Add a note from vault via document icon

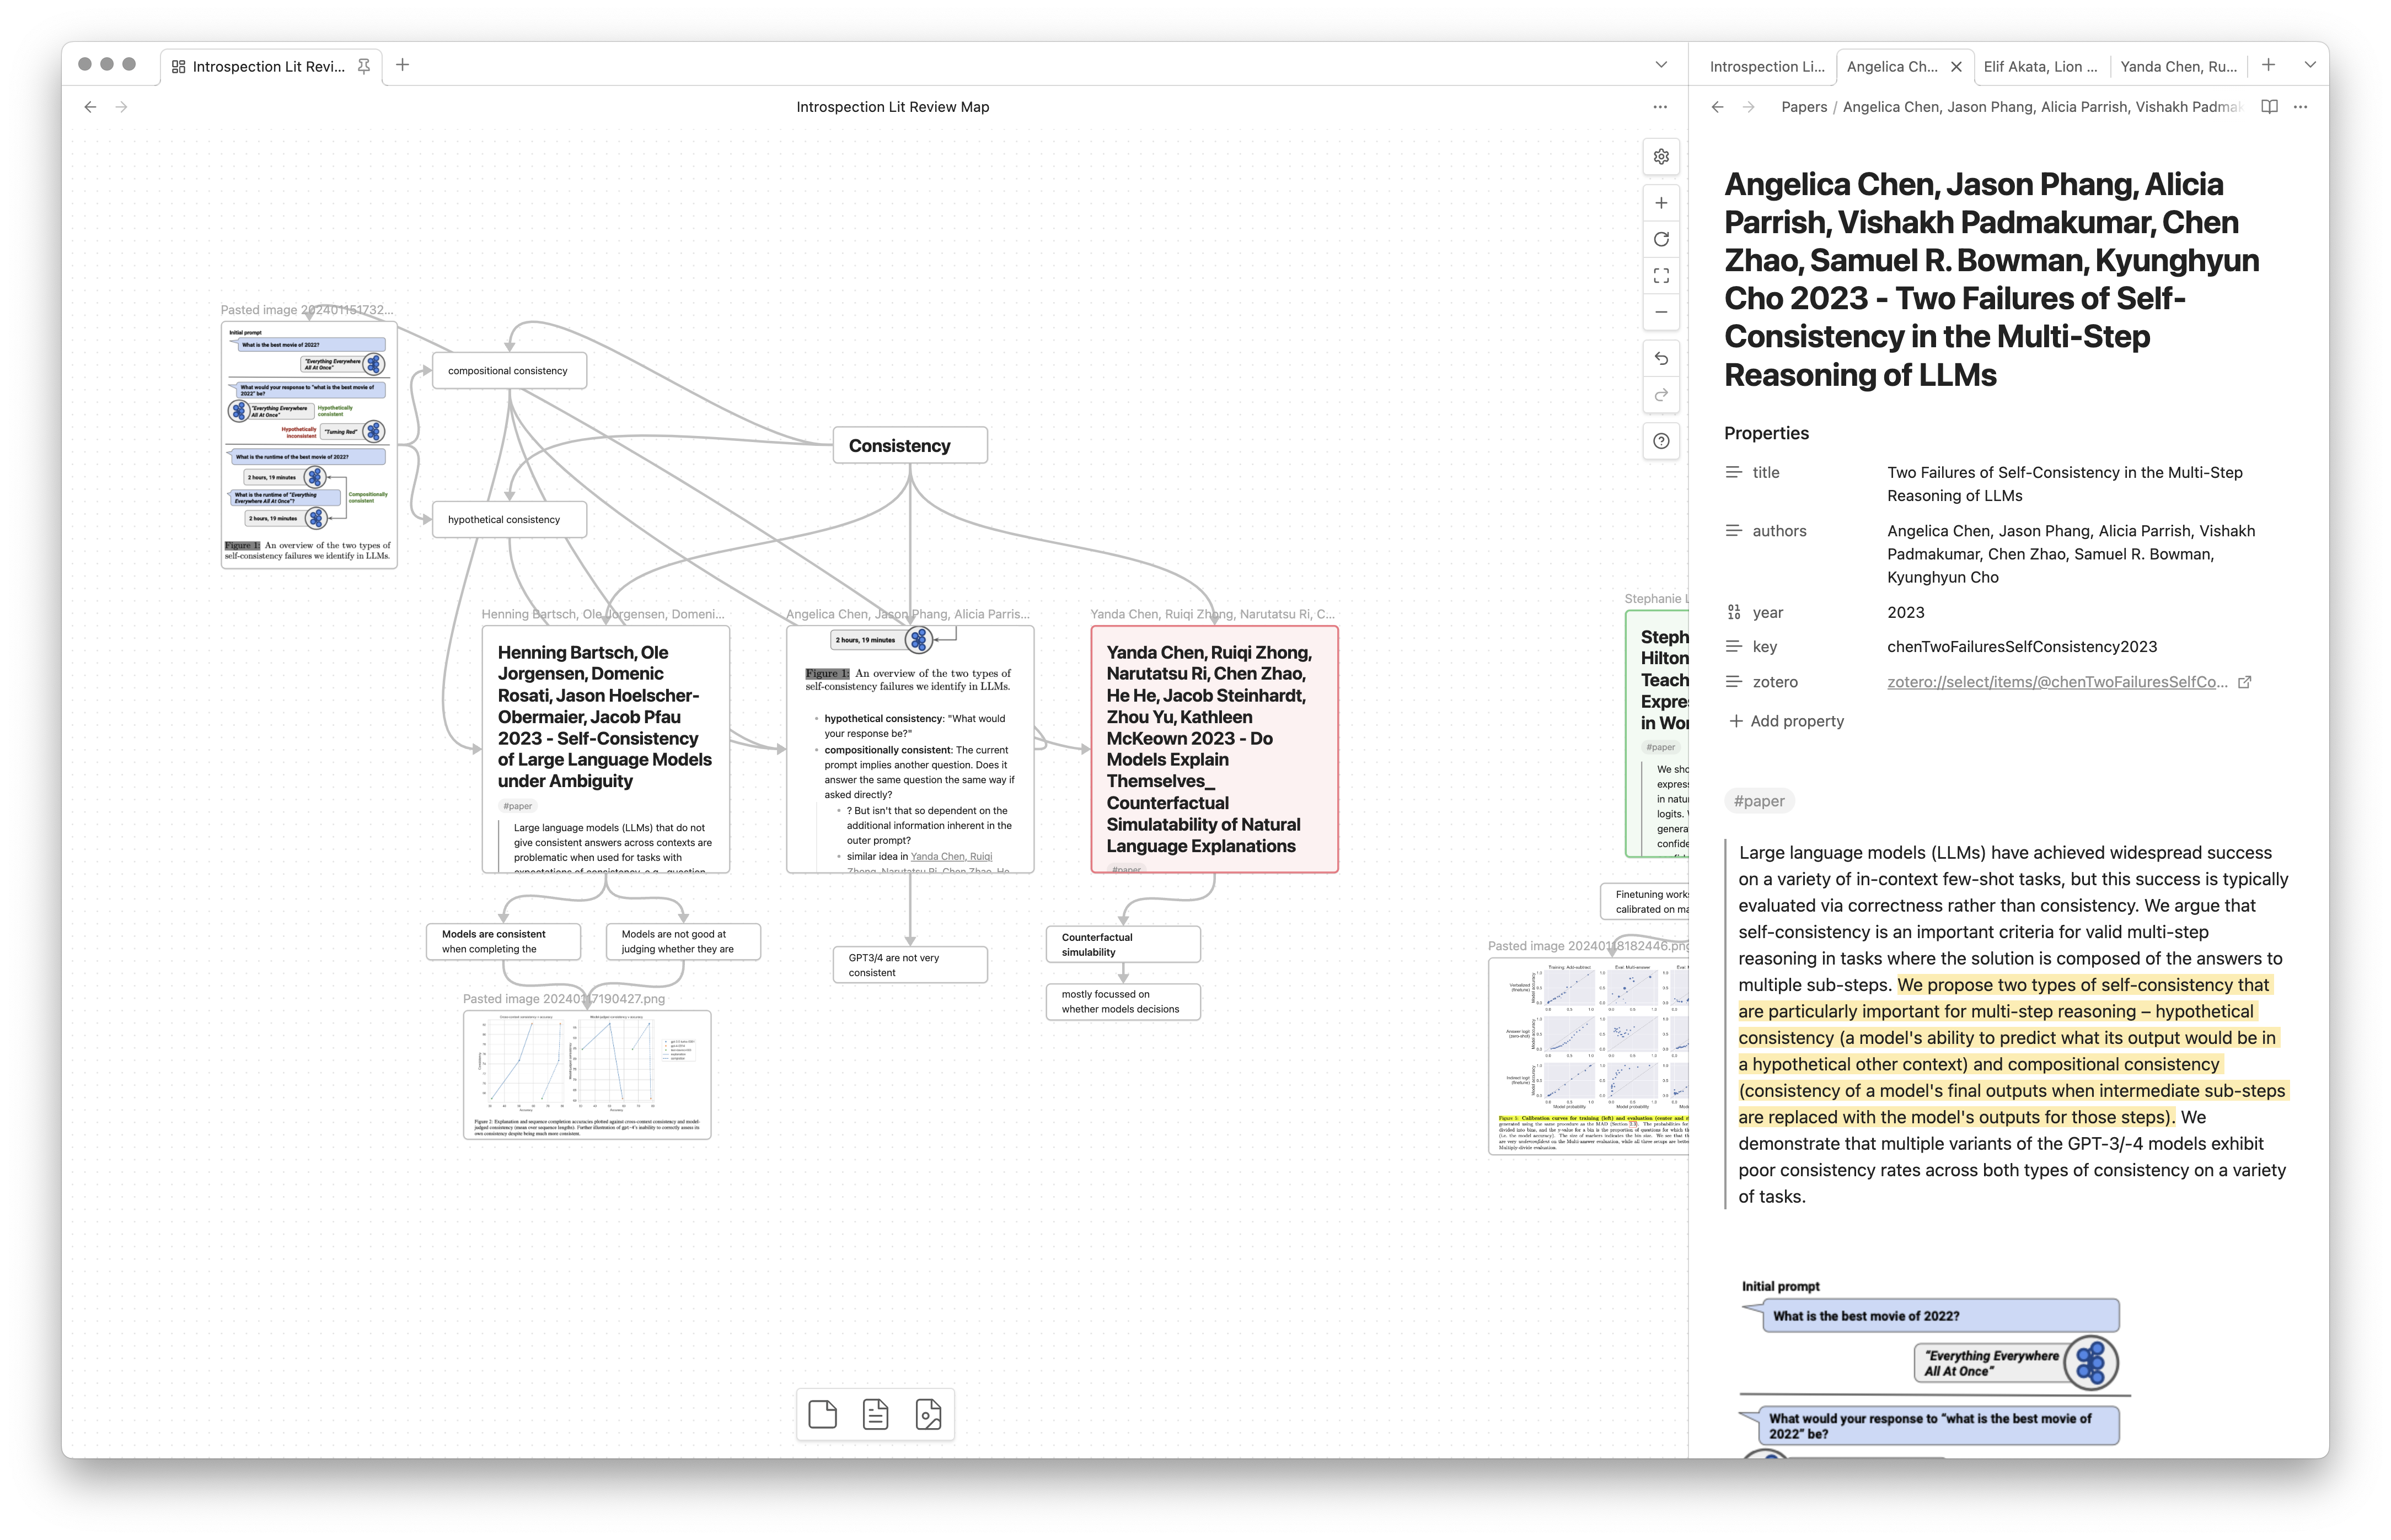875,1414
